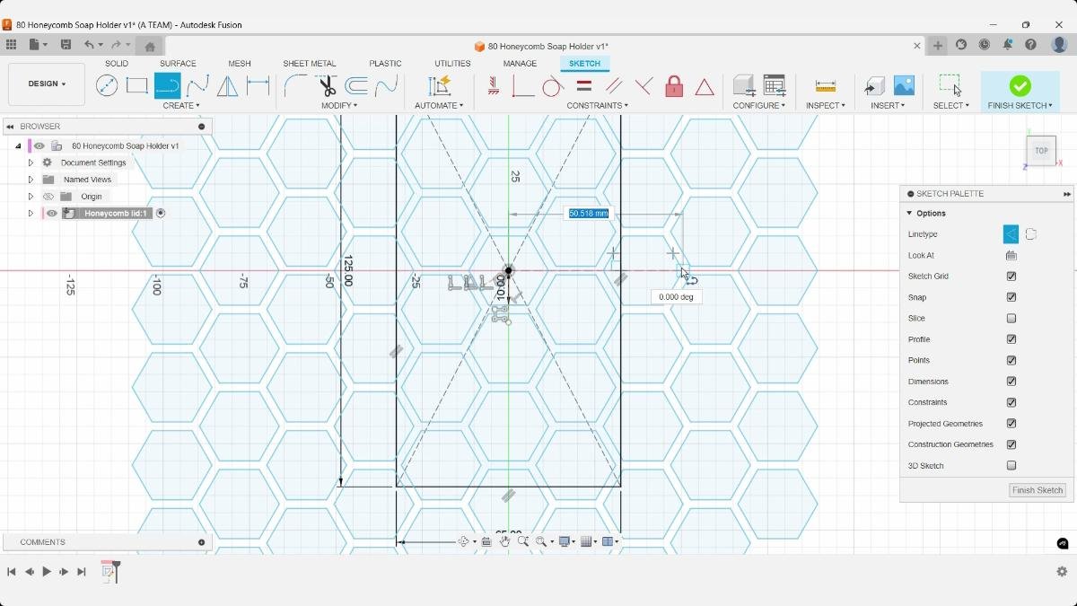The image size is (1077, 606).
Task: Toggle the Constraints checkbox
Action: (1011, 402)
